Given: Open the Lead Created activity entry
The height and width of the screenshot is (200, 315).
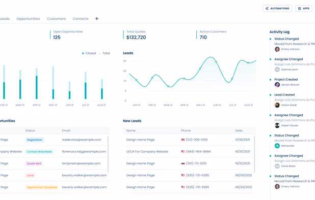Looking at the screenshot, I should (284, 95).
